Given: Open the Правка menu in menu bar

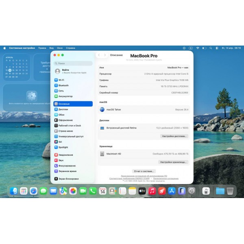Looking at the screenshot, I should pos(42,48).
